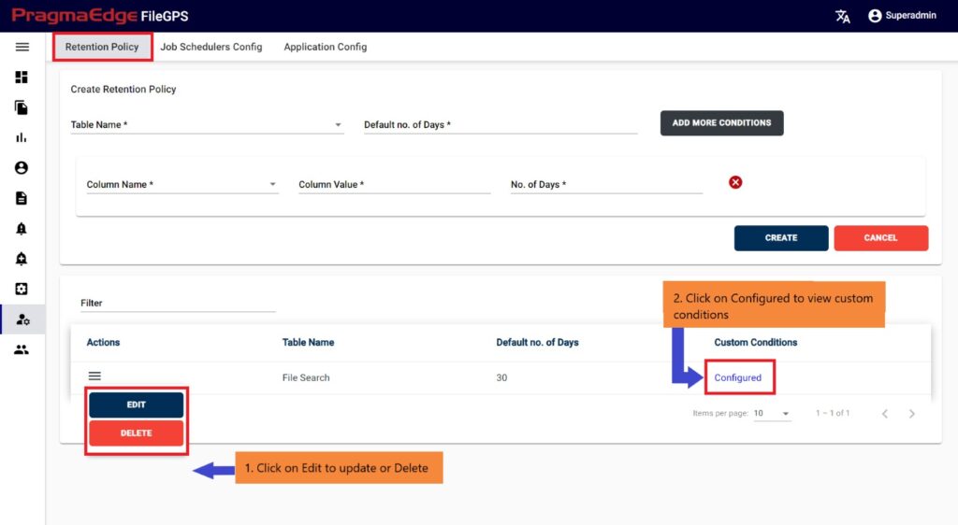
Task: Click the Configured link under Custom Conditions
Action: [x=737, y=377]
